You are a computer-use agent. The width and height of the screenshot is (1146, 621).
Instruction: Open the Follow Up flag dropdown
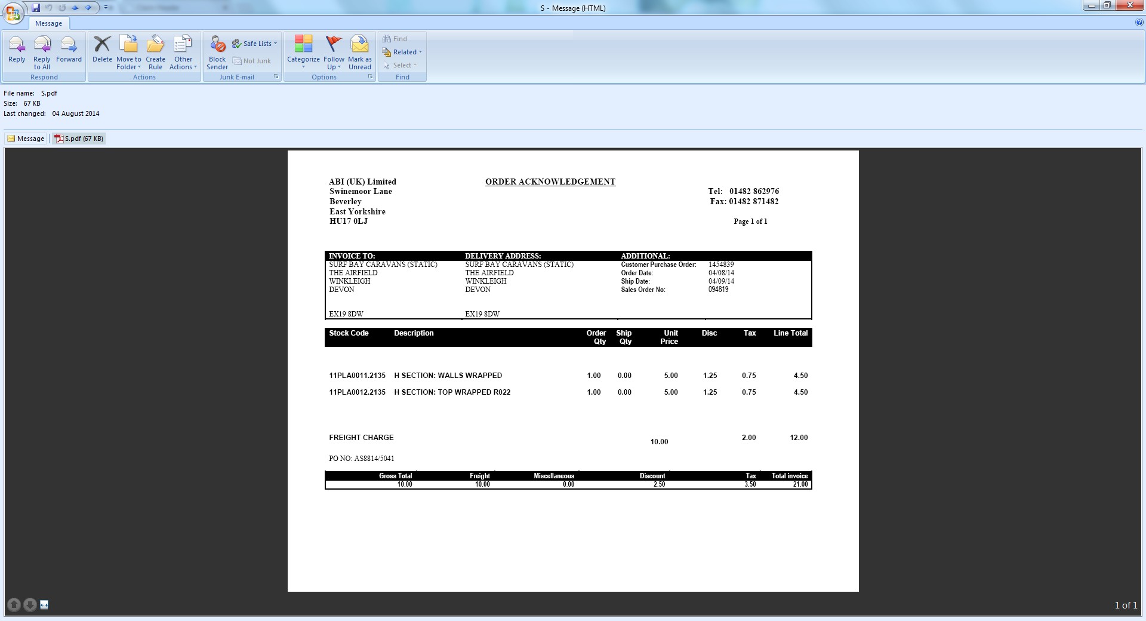point(334,63)
